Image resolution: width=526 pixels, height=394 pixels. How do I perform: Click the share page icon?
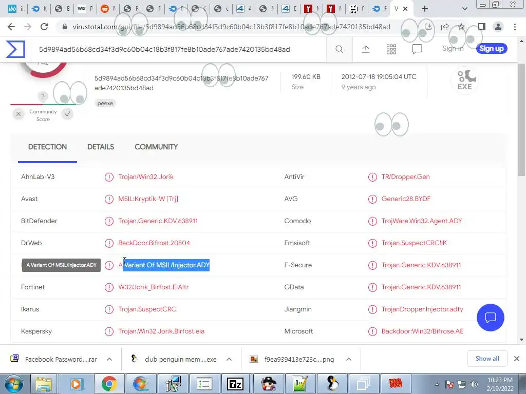(445, 27)
